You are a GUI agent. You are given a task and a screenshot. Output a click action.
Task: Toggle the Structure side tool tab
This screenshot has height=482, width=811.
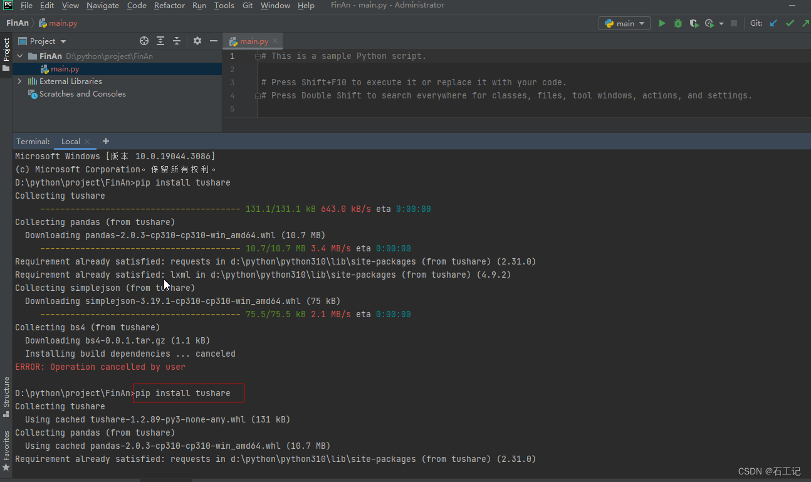click(6, 397)
